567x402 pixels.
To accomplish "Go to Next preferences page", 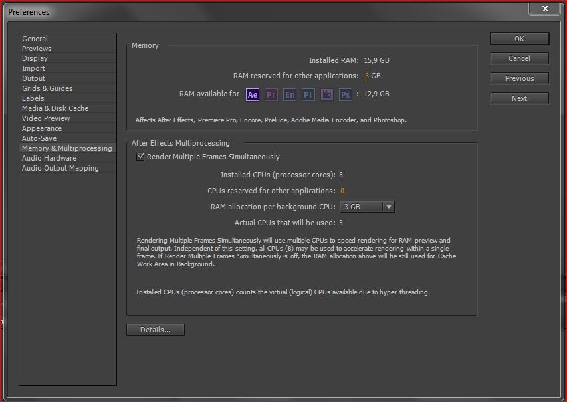I will coord(520,98).
